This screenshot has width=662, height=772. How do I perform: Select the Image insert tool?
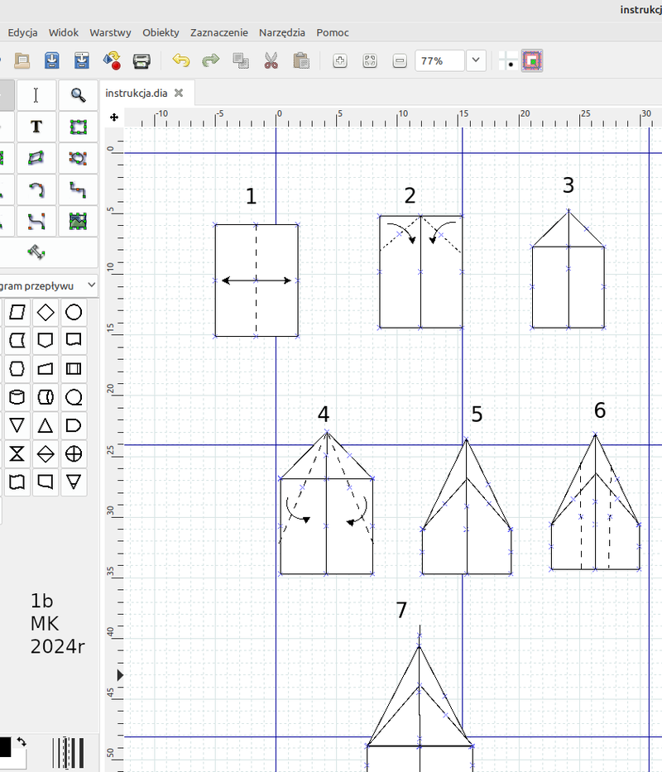[x=78, y=221]
